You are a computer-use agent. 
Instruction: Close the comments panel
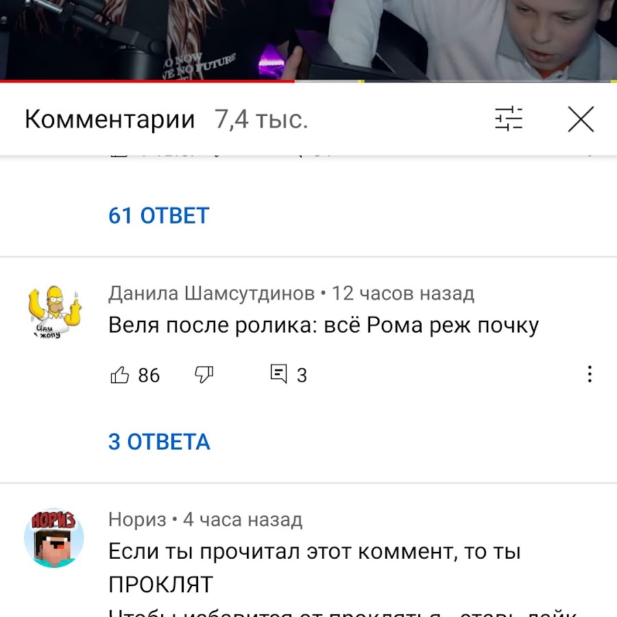click(x=581, y=119)
